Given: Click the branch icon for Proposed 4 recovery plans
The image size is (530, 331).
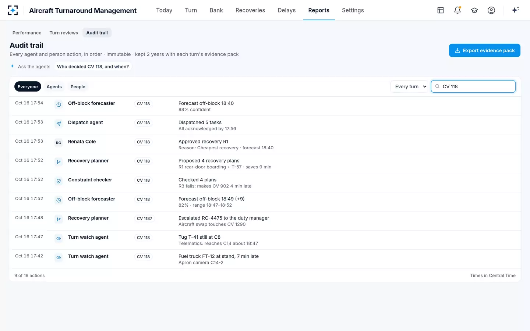Looking at the screenshot, I should pyautogui.click(x=59, y=162).
